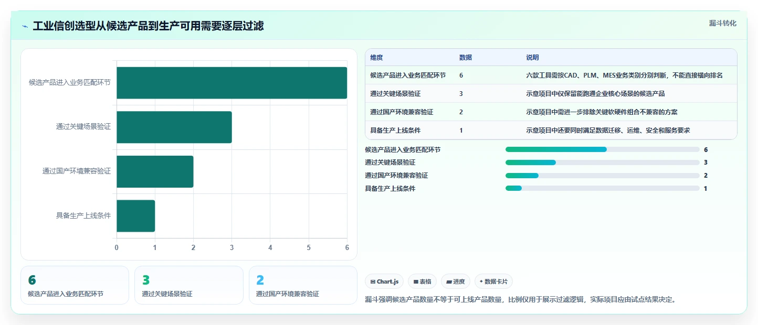The width and height of the screenshot is (758, 325).
Task: Click the 数据卡片 chip
Action: 493,281
